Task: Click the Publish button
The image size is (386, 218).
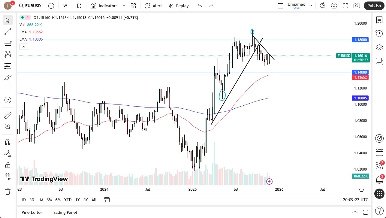Action: pos(374,5)
